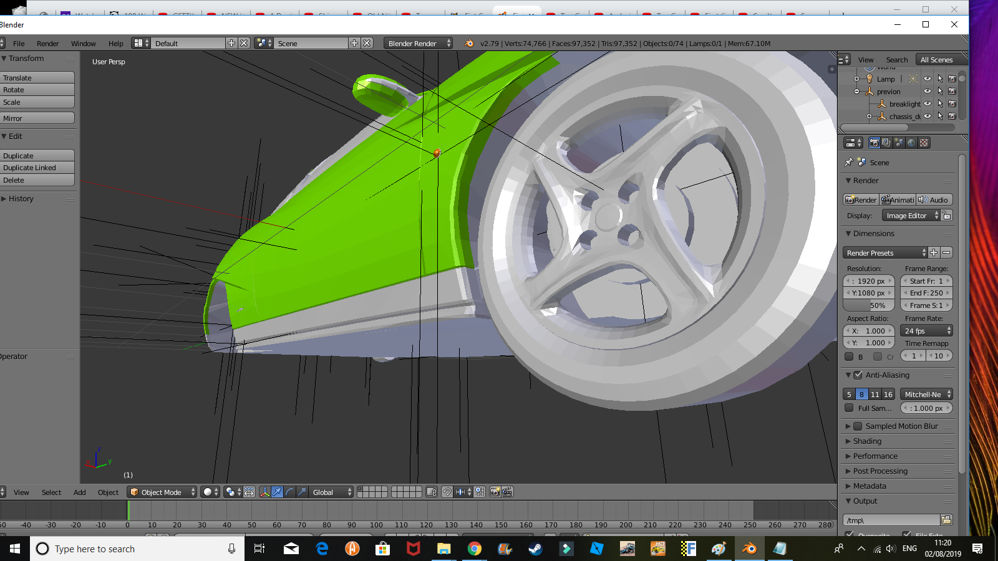Click the Animation render button
Image resolution: width=998 pixels, height=561 pixels.
pos(898,199)
